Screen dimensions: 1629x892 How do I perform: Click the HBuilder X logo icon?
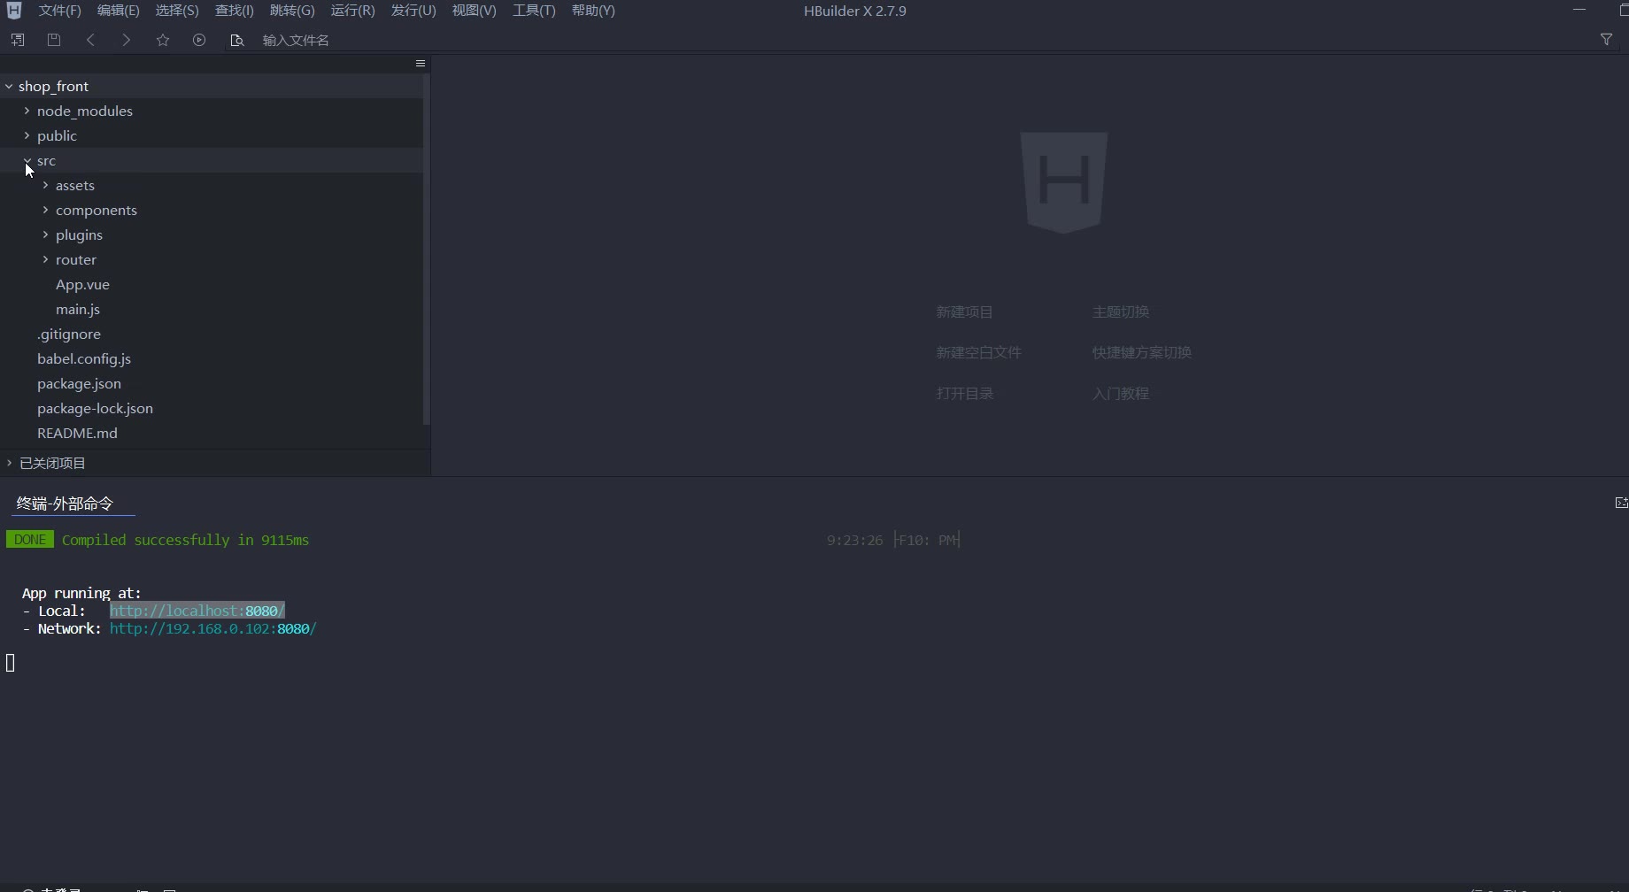coord(13,11)
